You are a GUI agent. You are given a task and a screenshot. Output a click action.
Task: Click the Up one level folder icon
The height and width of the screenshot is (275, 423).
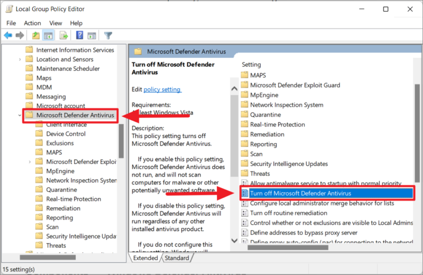click(36, 35)
